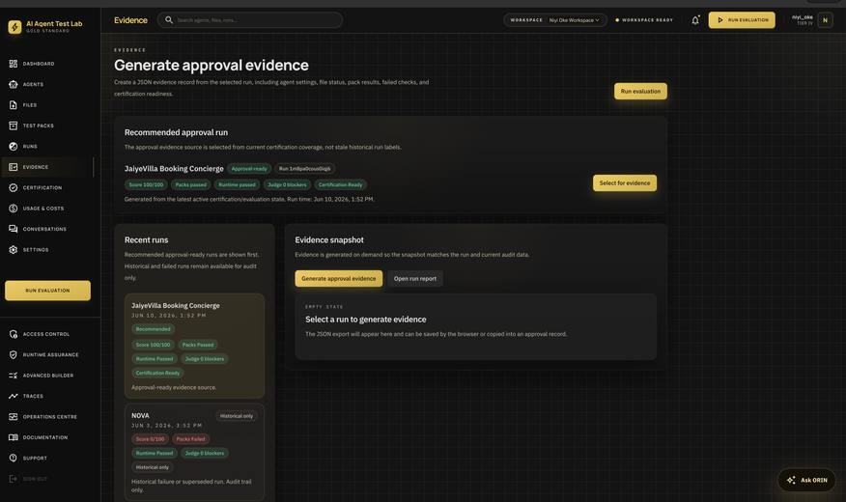This screenshot has height=502, width=846.
Task: Click Run Evaluation in top bar
Action: [x=742, y=20]
